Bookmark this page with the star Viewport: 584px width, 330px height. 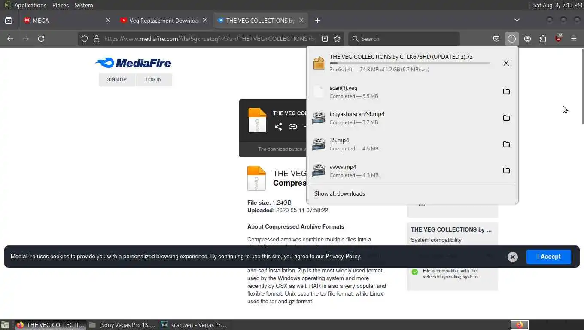[x=337, y=39]
